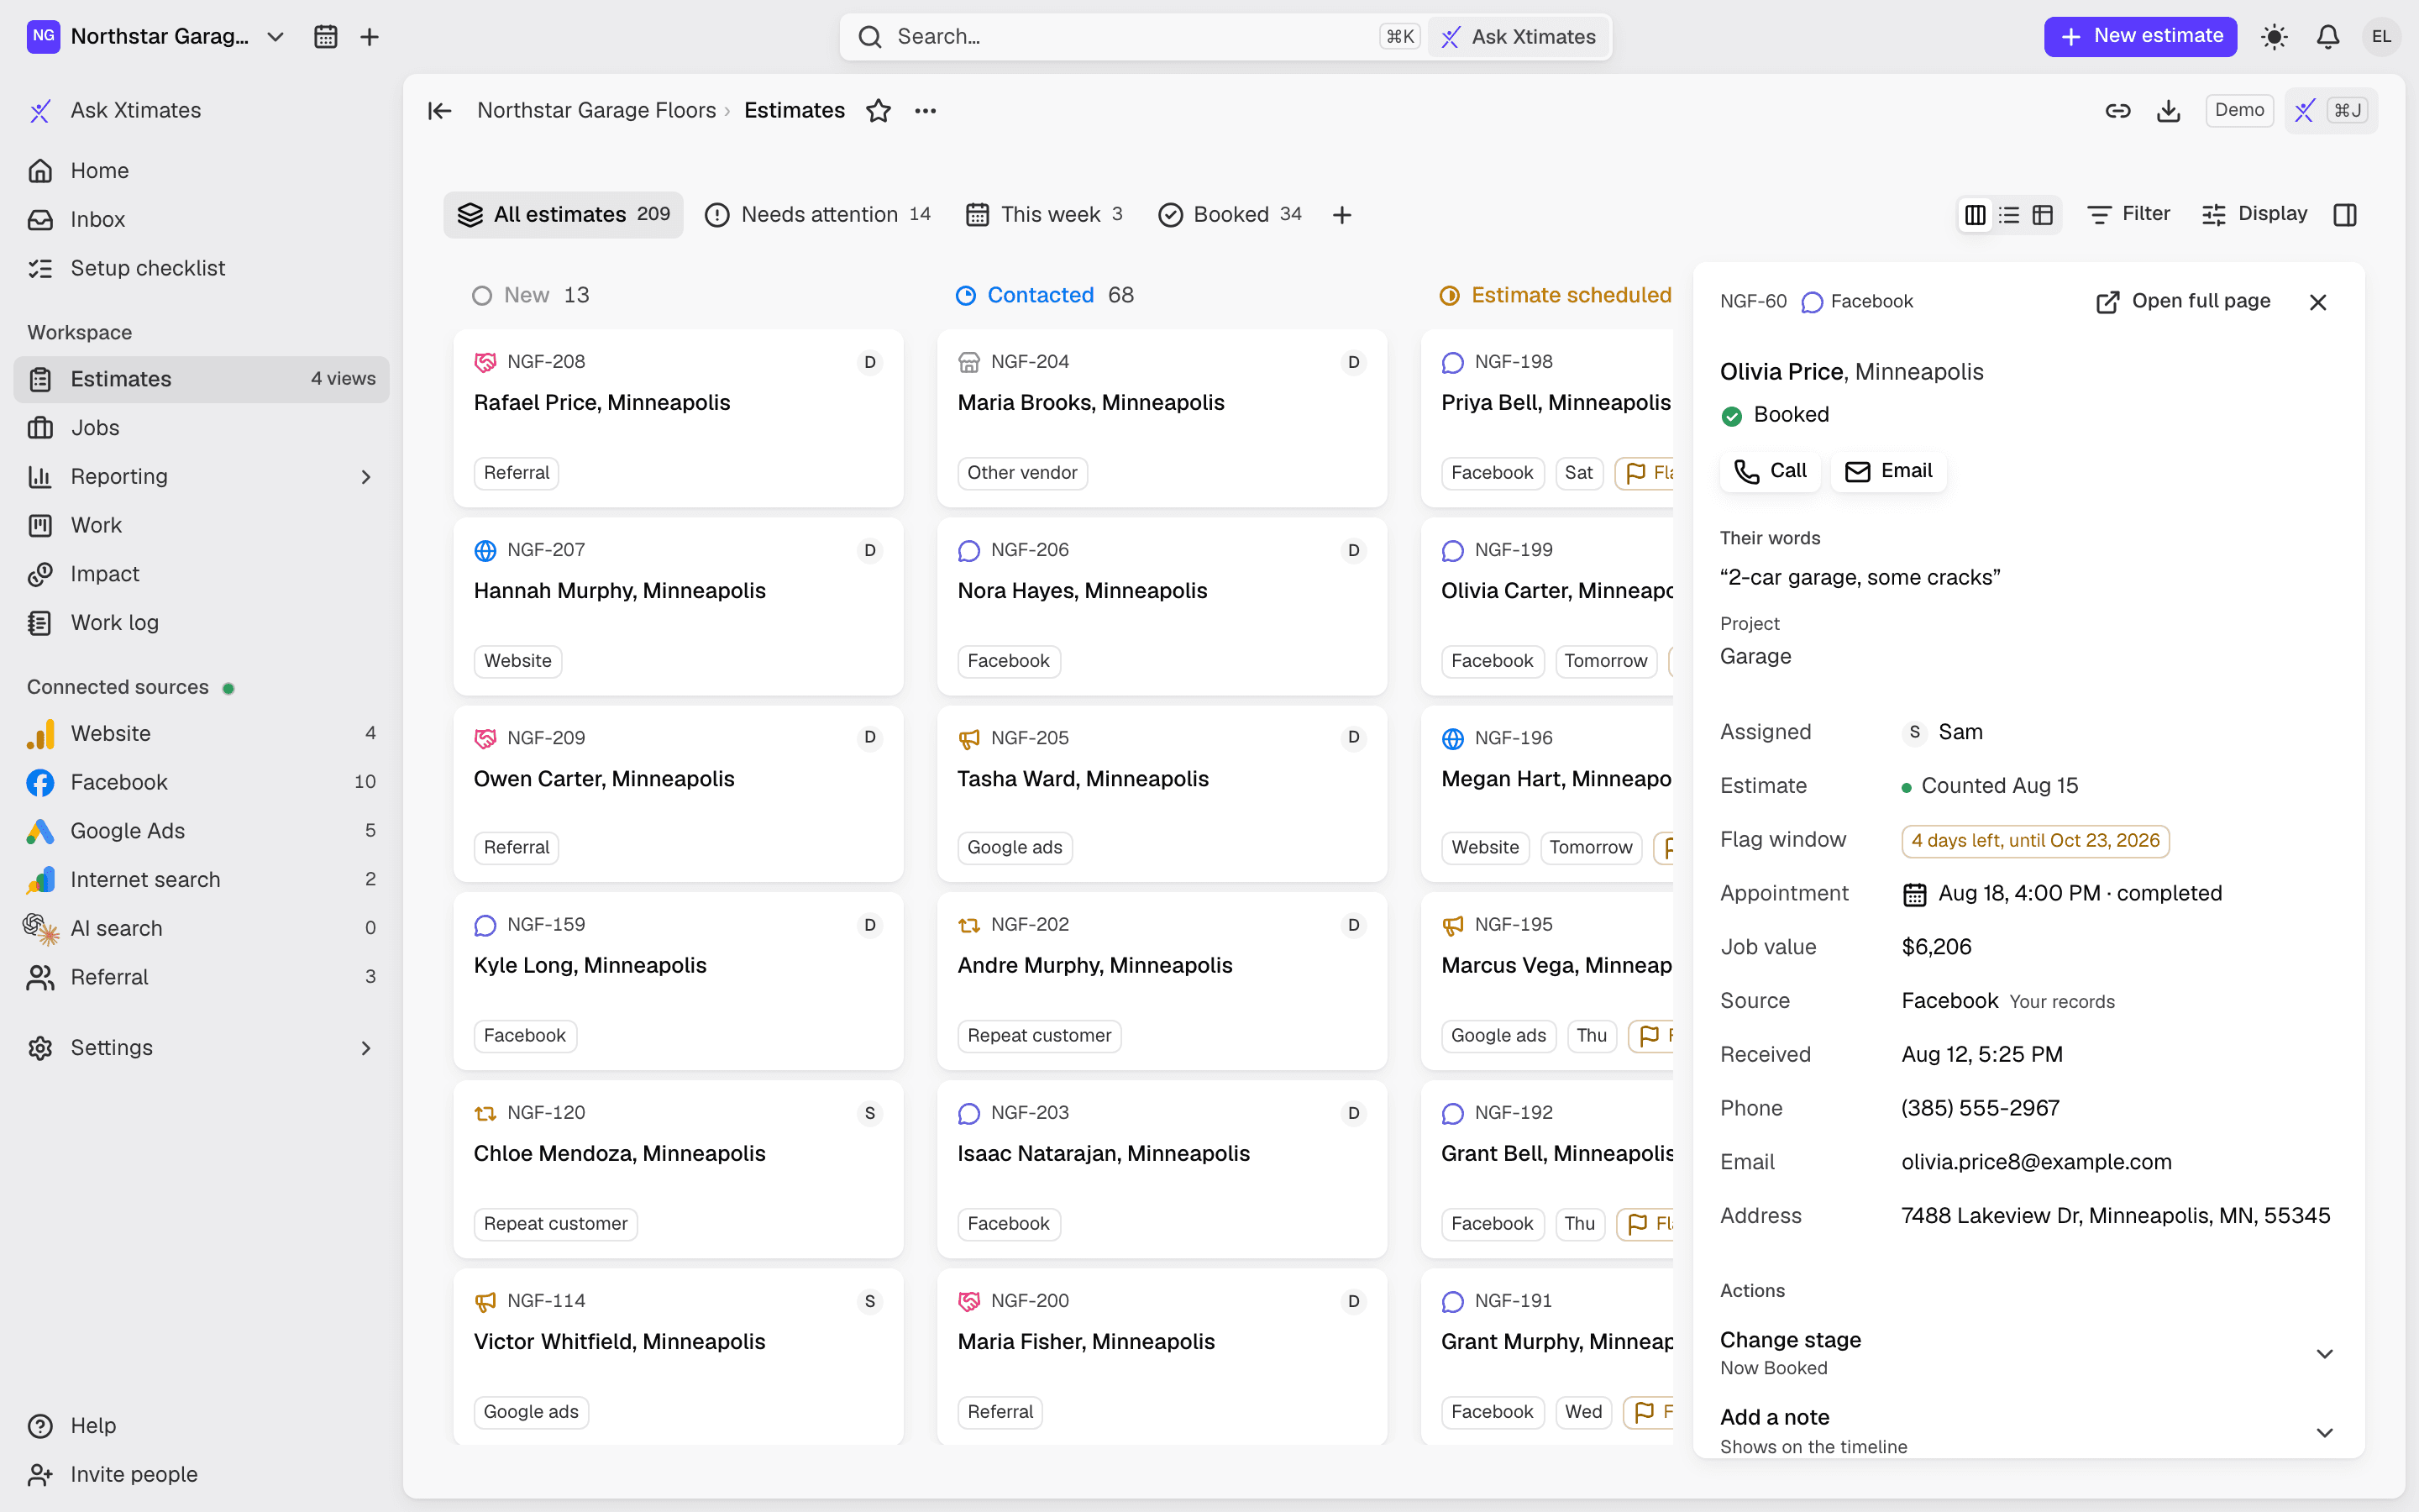The image size is (2419, 1512).
Task: Open Inbox in the sidebar
Action: point(202,220)
